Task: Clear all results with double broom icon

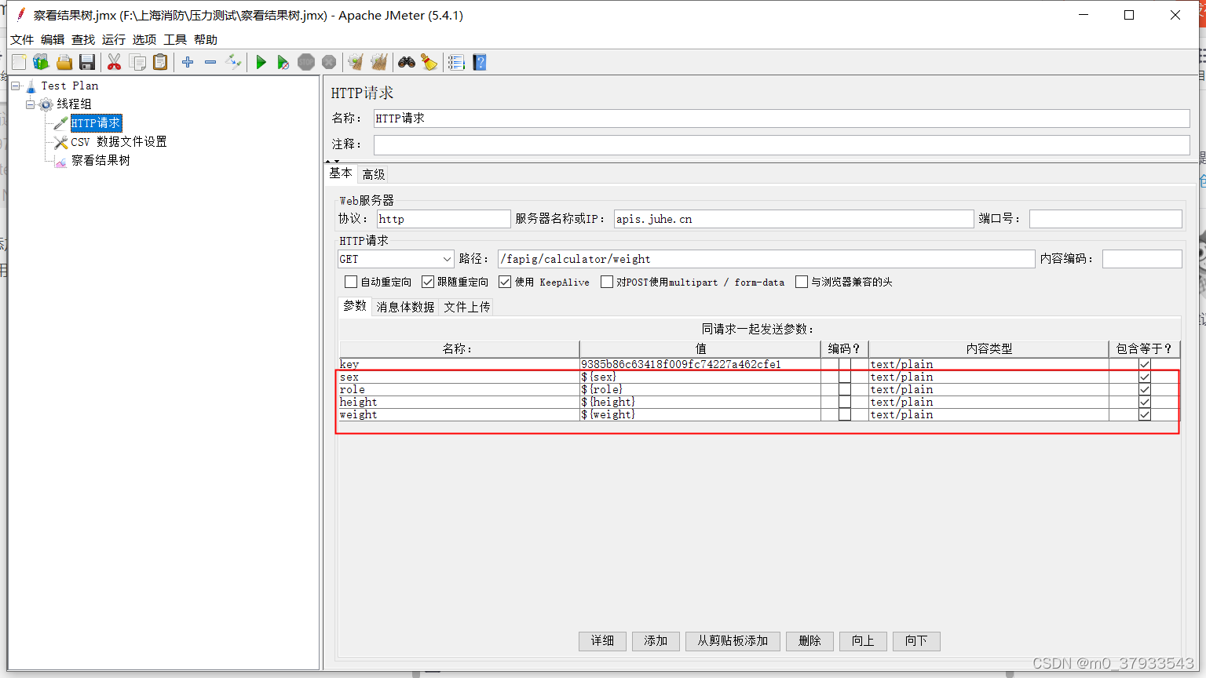Action: click(379, 62)
